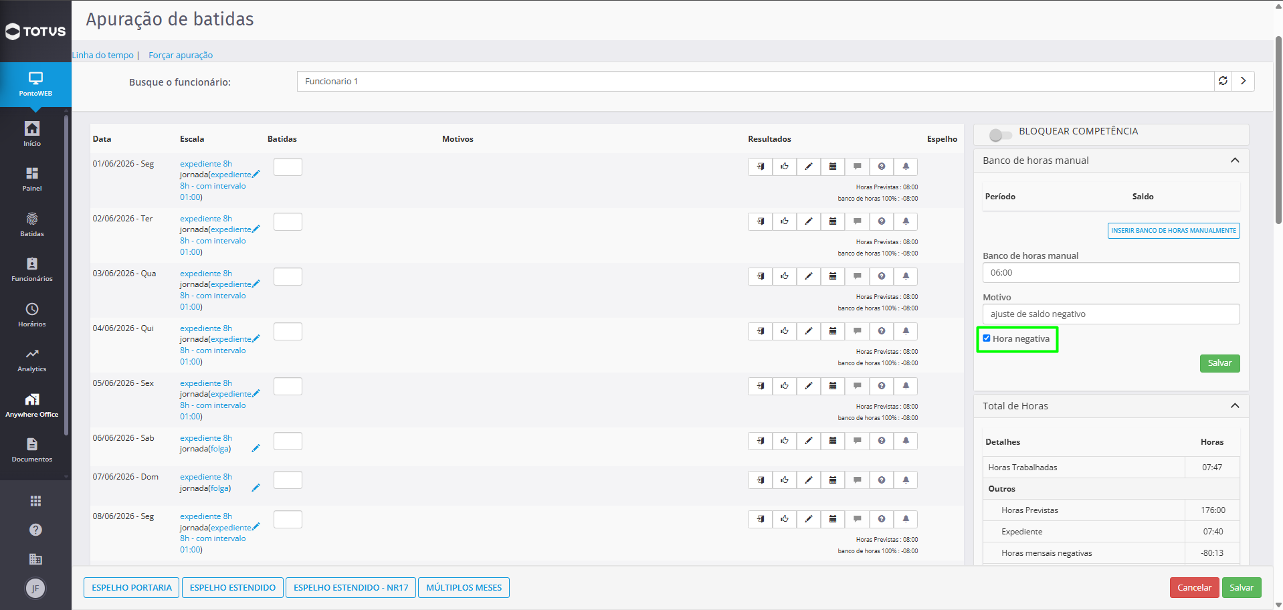Click the Resultados column header
The width and height of the screenshot is (1283, 610).
coord(769,139)
